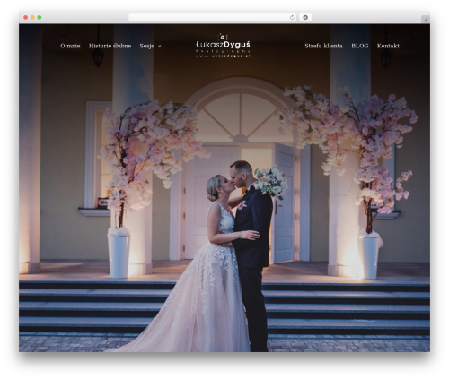This screenshot has width=449, height=379.
Task: Open Historie ślubne from the navigation
Action: point(110,46)
